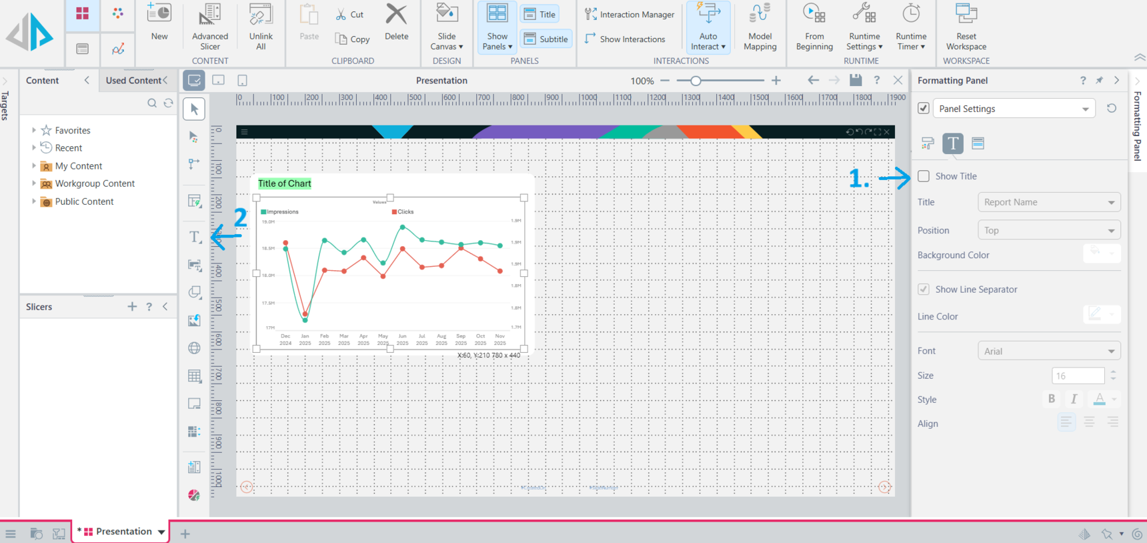Viewport: 1147px width, 543px height.
Task: Toggle the Panel Settings checkbox
Action: [x=924, y=108]
